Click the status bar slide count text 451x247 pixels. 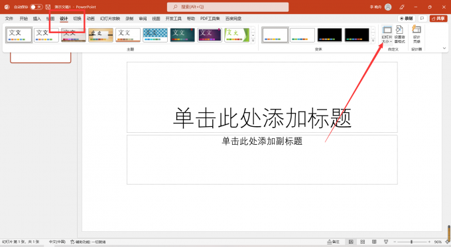point(21,242)
